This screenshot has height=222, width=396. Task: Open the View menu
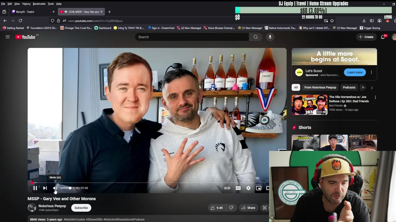[x=17, y=4]
